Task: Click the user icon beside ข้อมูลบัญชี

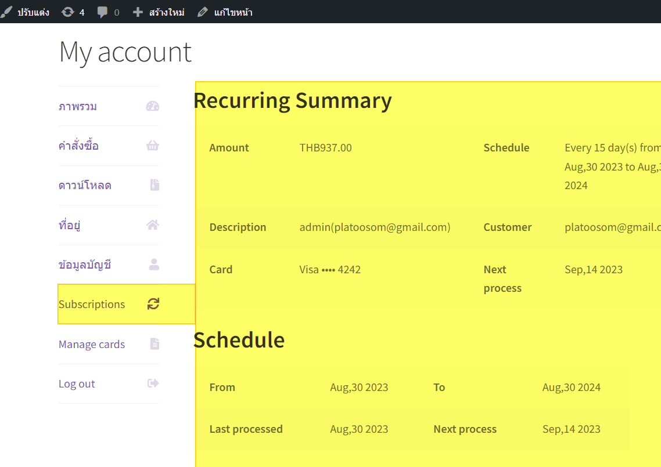Action: click(154, 265)
